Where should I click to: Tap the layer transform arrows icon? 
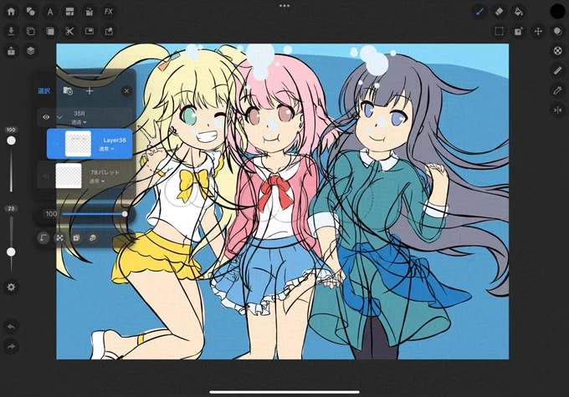click(60, 238)
